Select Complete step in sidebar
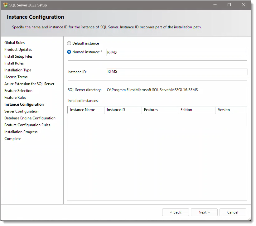This screenshot has height=226, width=256. 12,139
